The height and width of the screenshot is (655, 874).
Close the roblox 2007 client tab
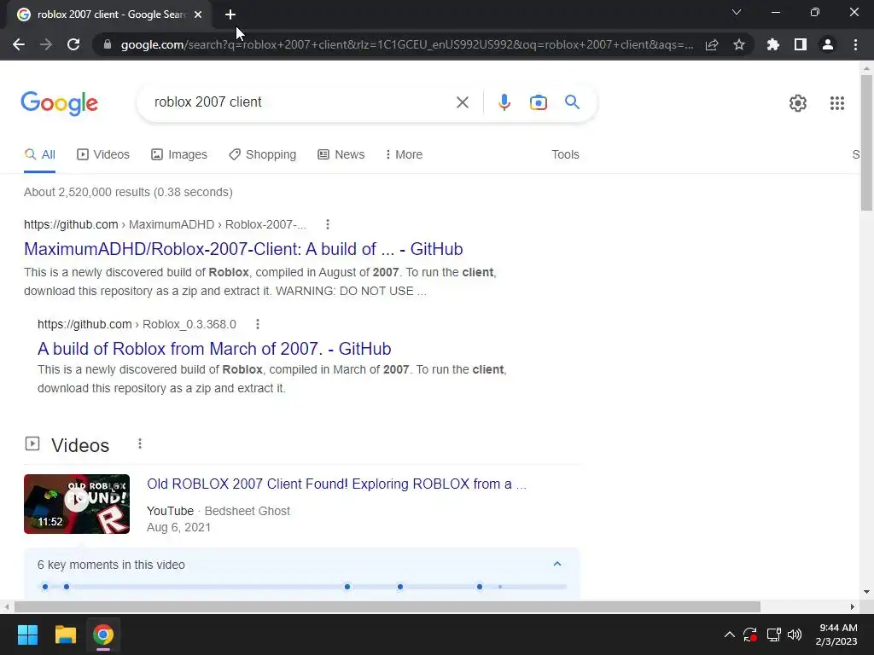point(198,14)
